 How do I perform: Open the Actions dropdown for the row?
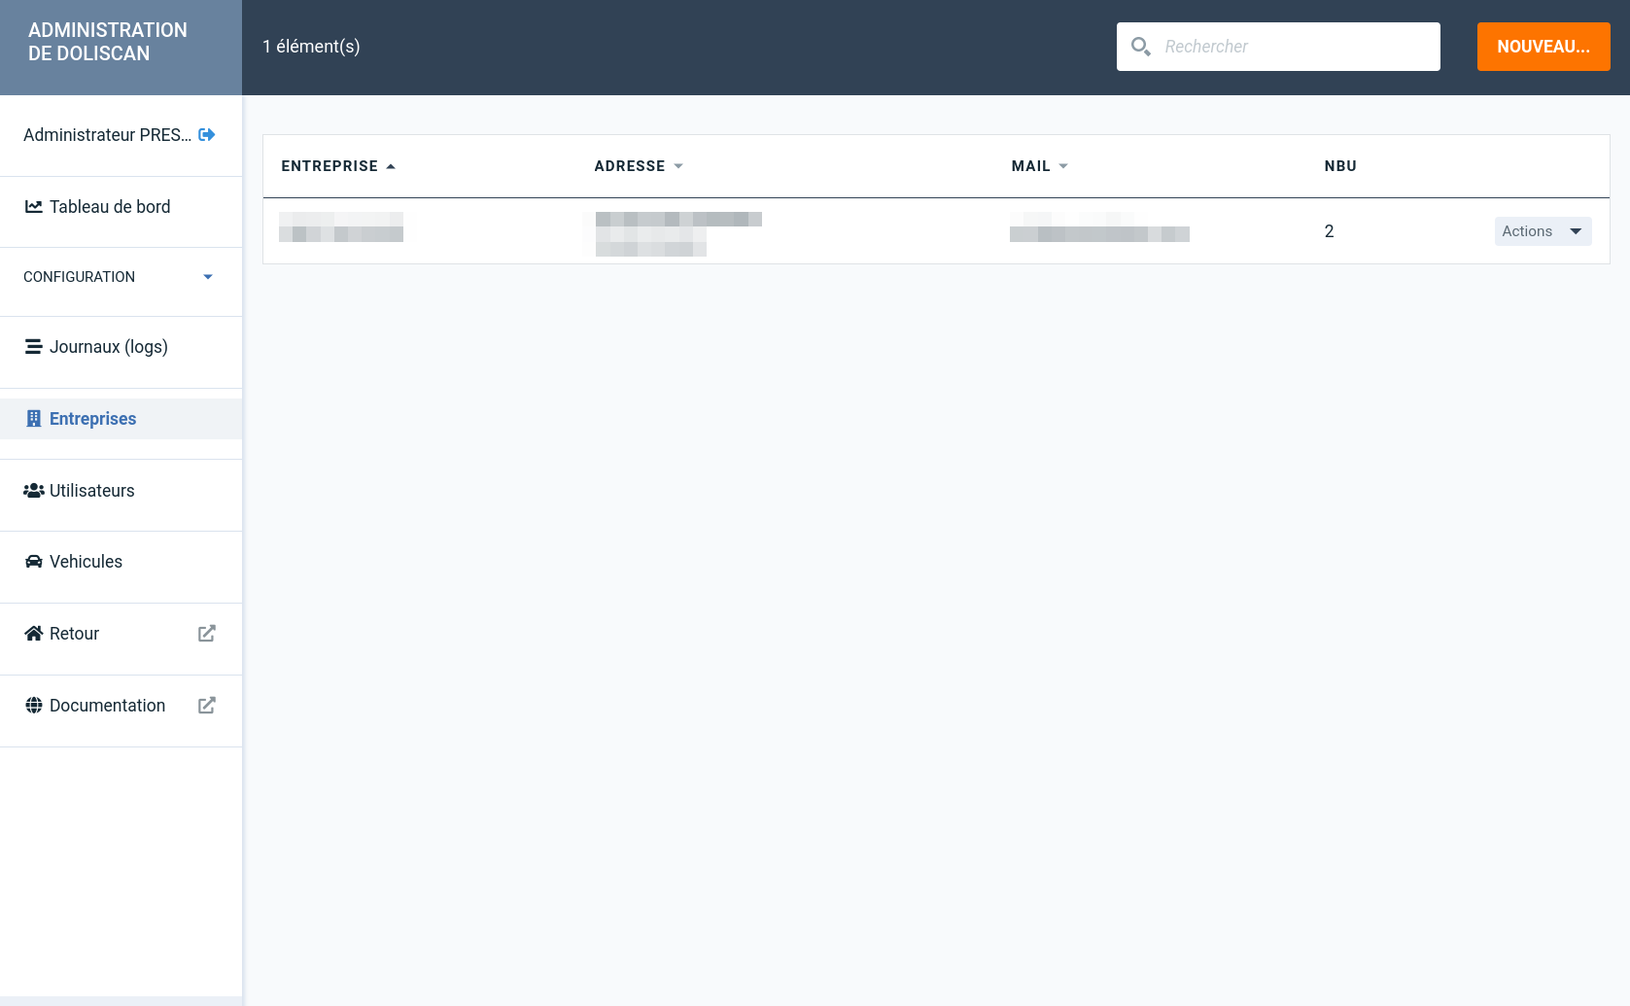pos(1543,231)
